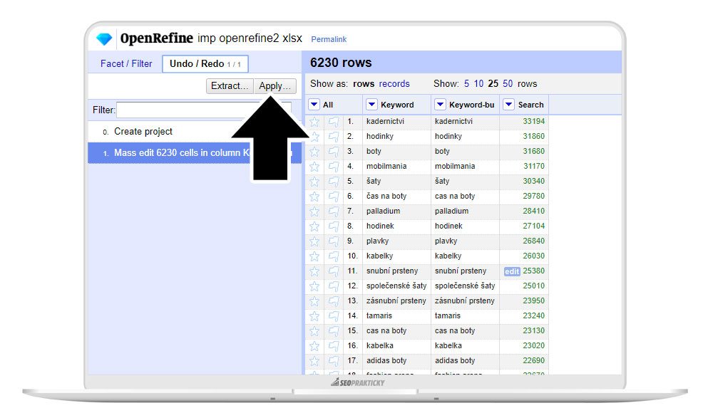Click the Extract... button
Viewport: 713px width, 413px height.
point(230,86)
